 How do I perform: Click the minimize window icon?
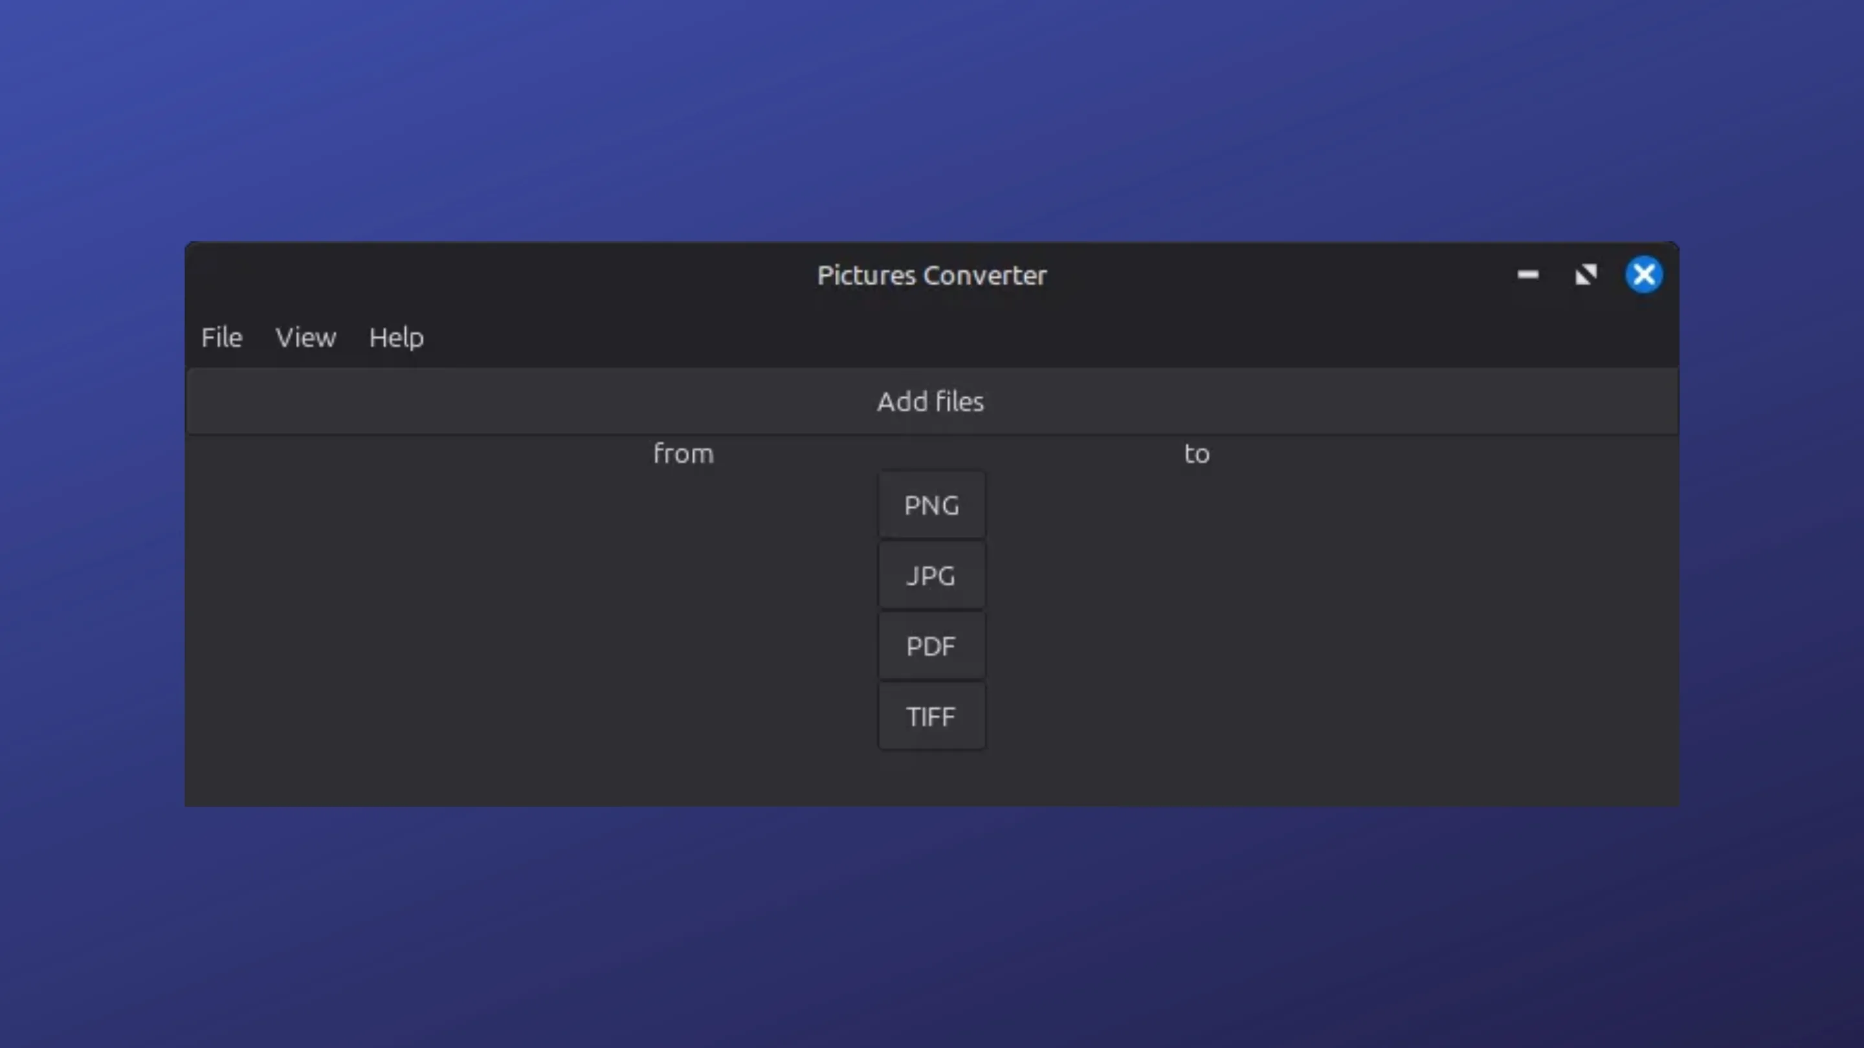(1529, 275)
